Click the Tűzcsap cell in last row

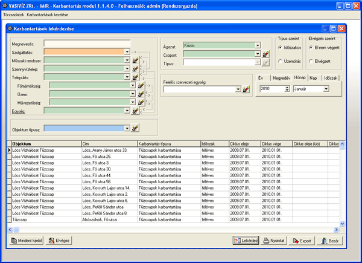click(x=46, y=219)
